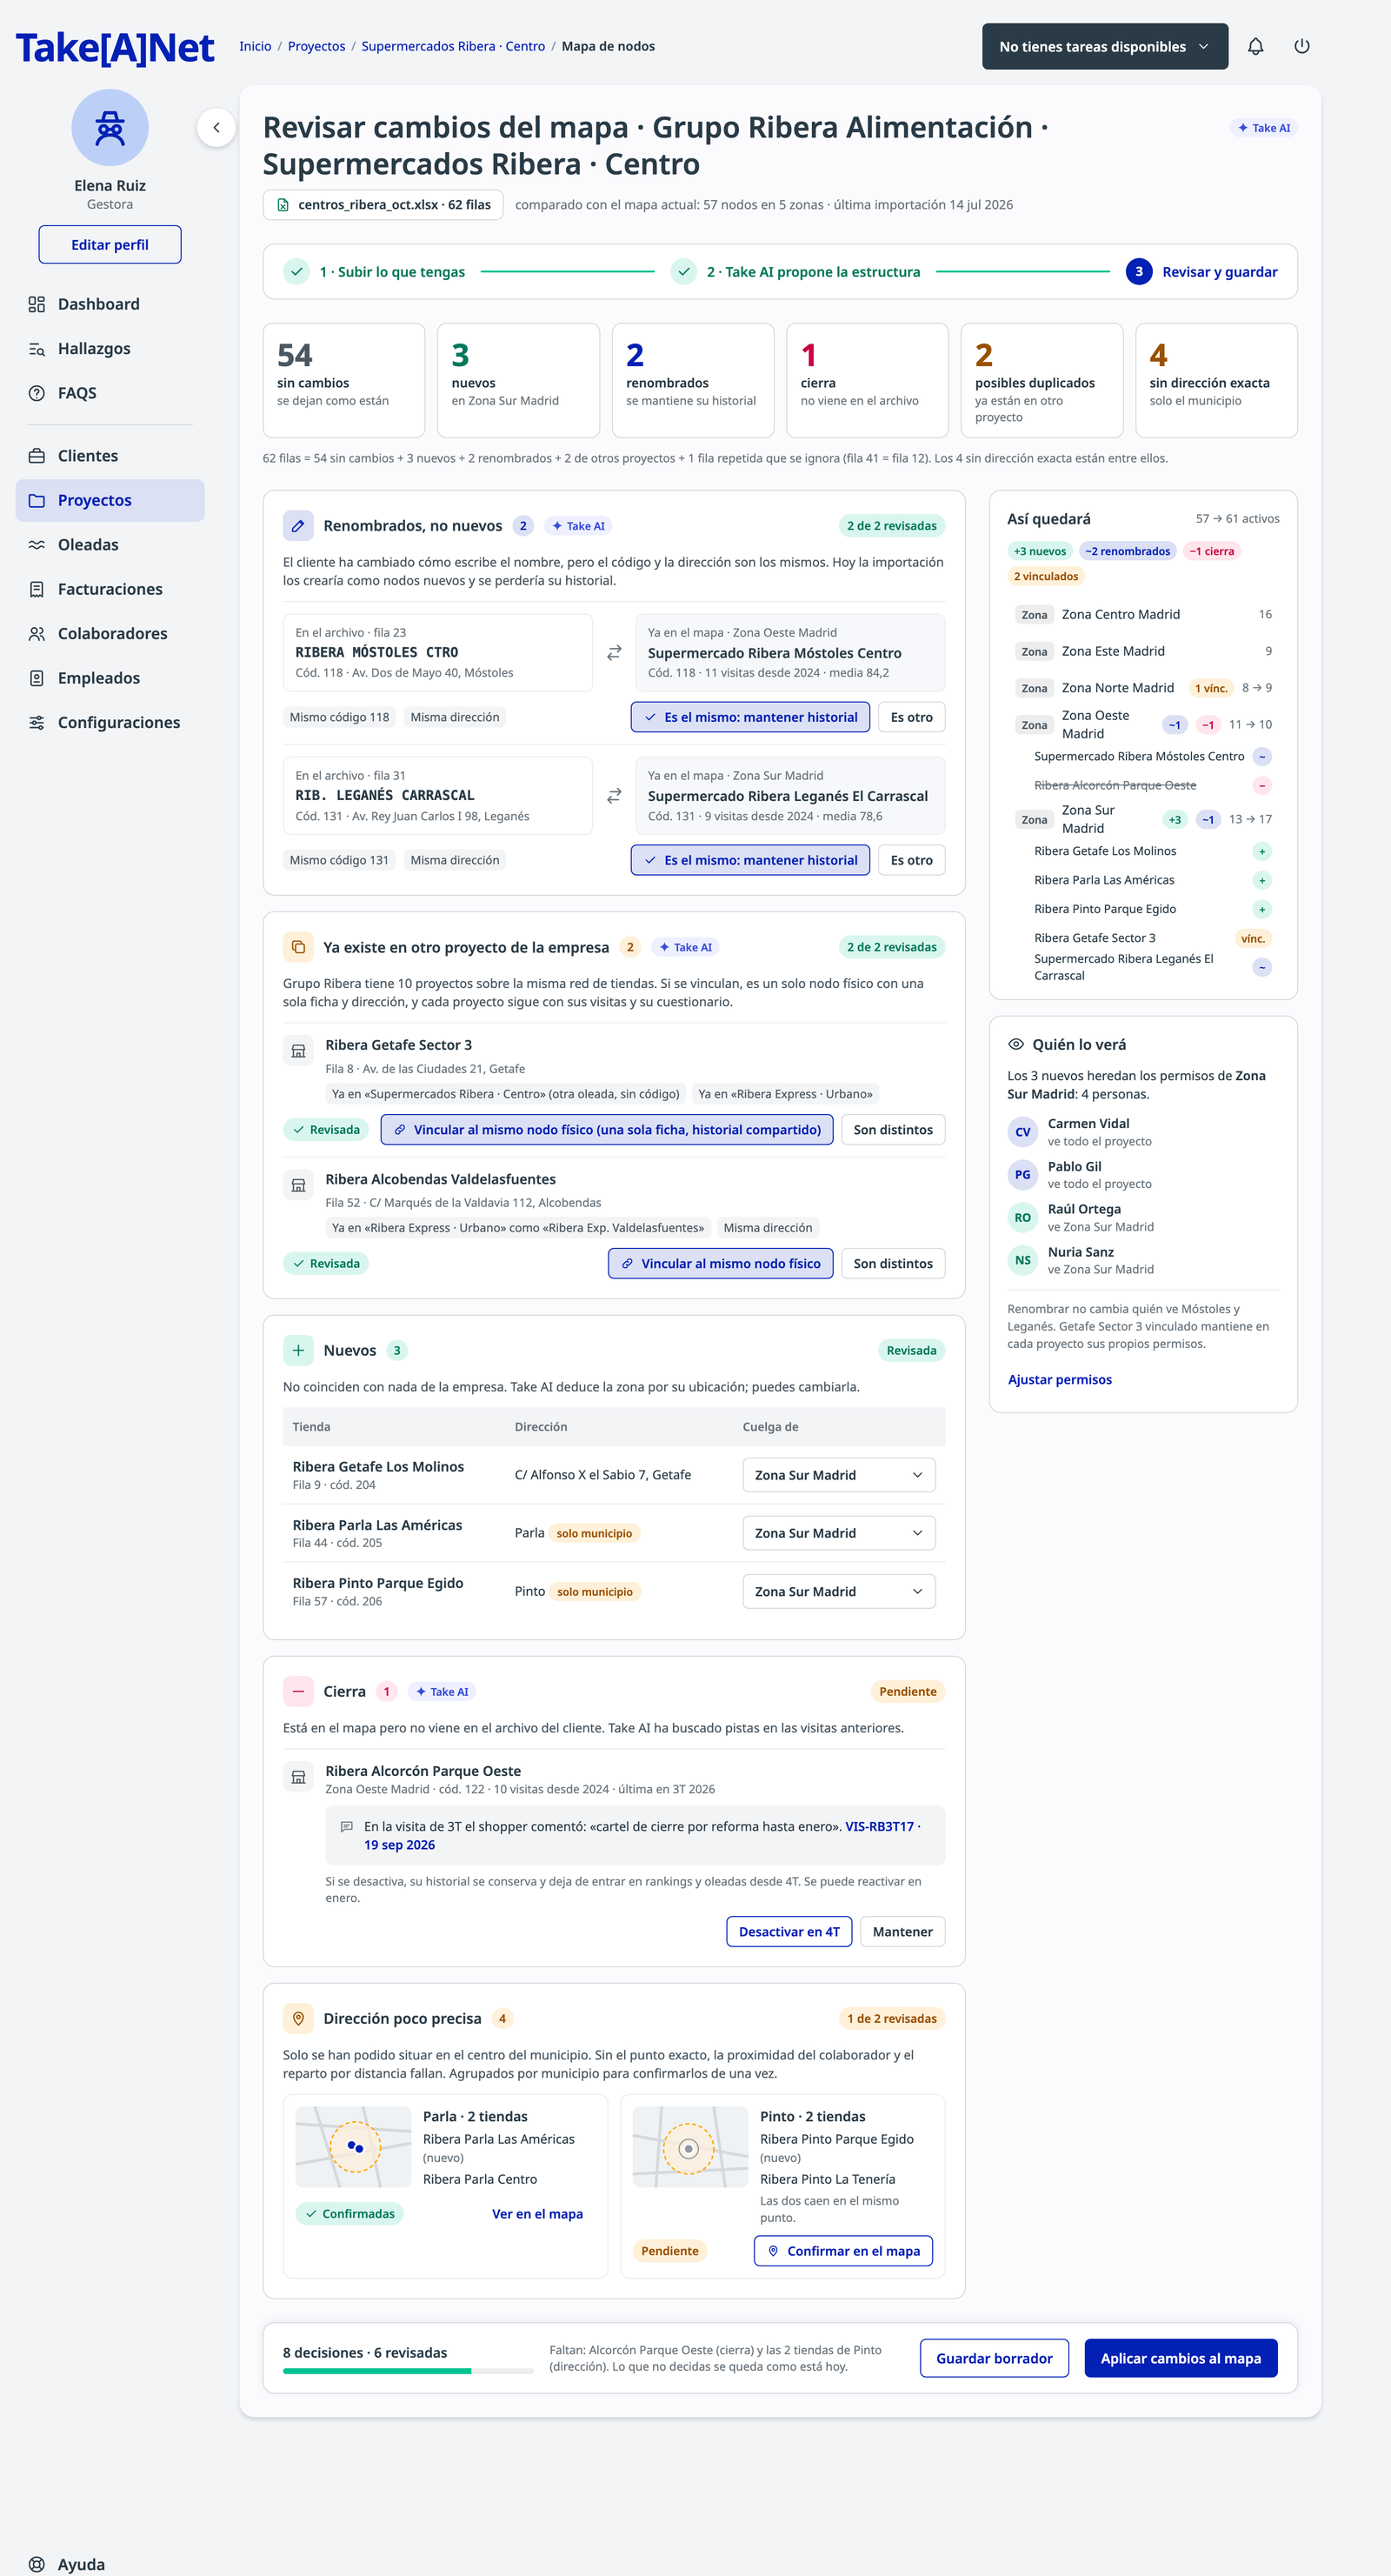
Task: Open 'No tienes tareas disponibles' dropdown
Action: (x=1104, y=46)
